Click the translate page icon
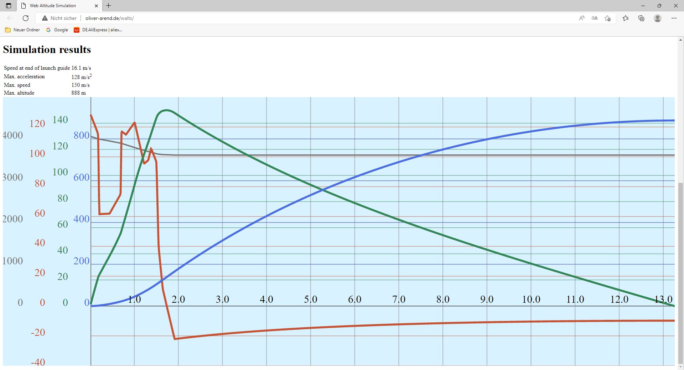 click(x=595, y=18)
